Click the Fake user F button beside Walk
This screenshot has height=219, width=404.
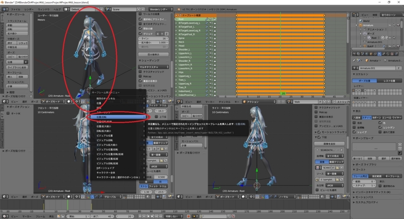click(x=320, y=102)
